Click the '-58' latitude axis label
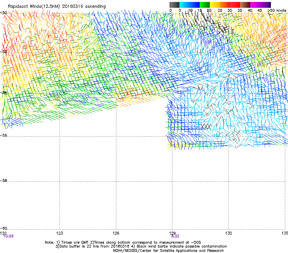 [x=4, y=181]
